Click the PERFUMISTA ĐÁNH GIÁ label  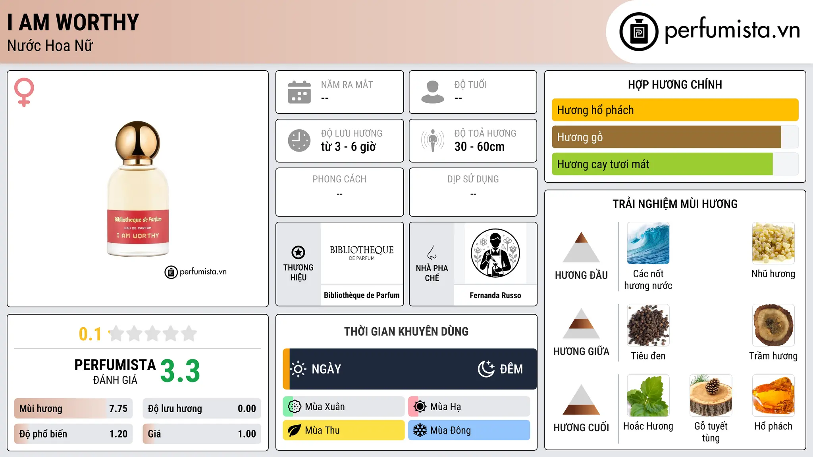click(115, 371)
